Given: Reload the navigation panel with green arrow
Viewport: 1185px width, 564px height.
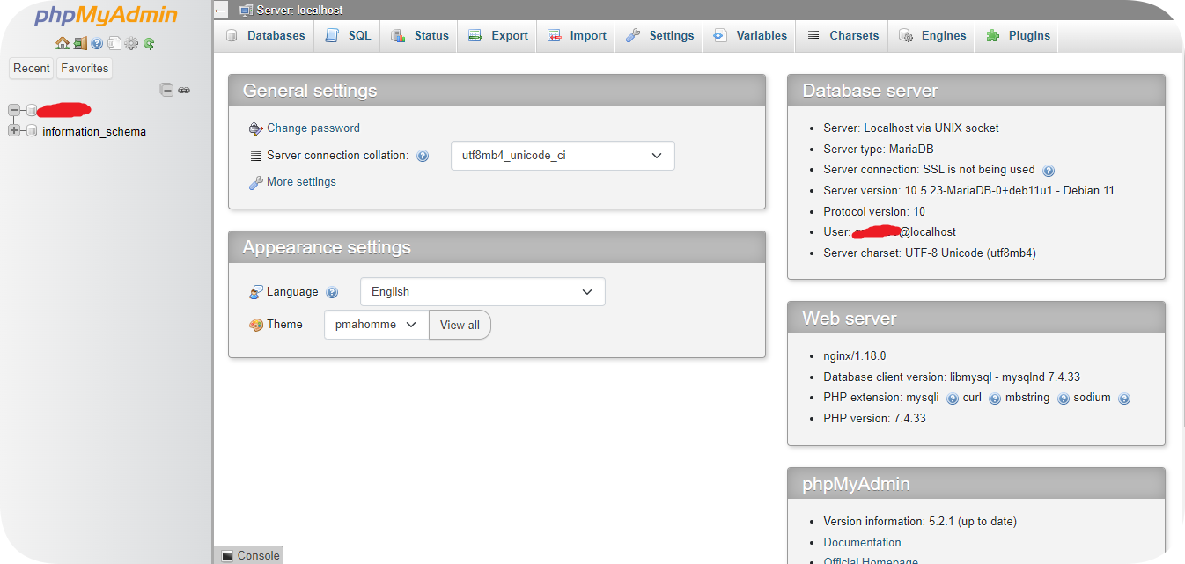Looking at the screenshot, I should tap(149, 43).
